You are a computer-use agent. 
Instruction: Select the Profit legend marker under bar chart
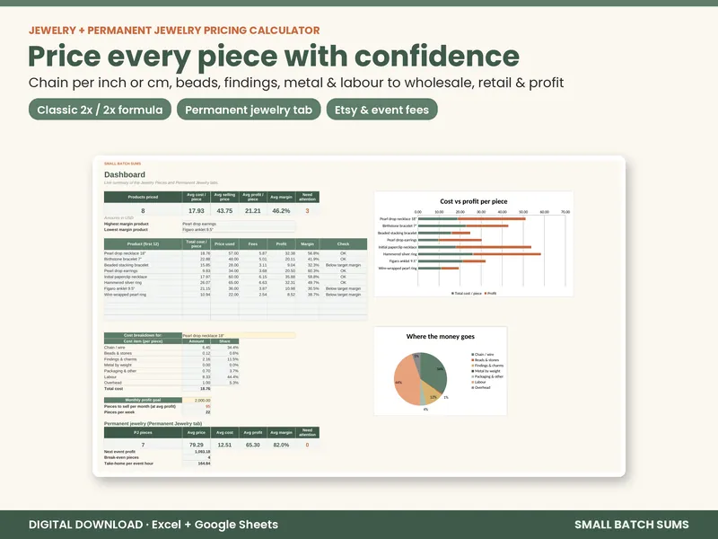pos(486,294)
